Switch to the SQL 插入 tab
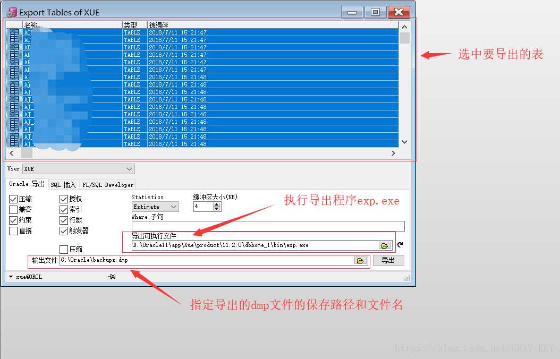The height and width of the screenshot is (359, 560). 63,185
